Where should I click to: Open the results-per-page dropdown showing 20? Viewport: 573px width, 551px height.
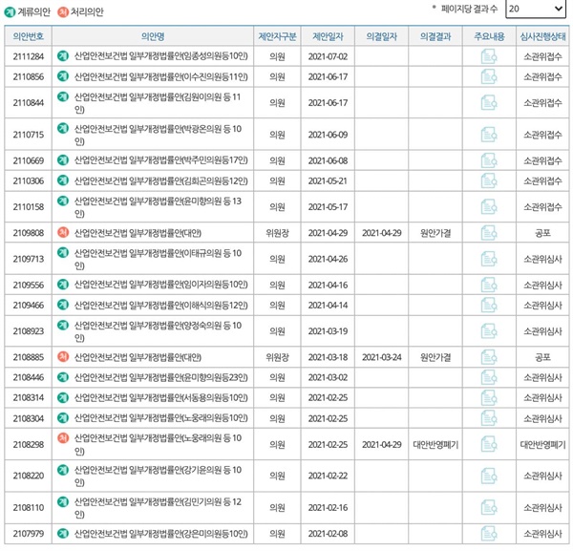[x=536, y=9]
